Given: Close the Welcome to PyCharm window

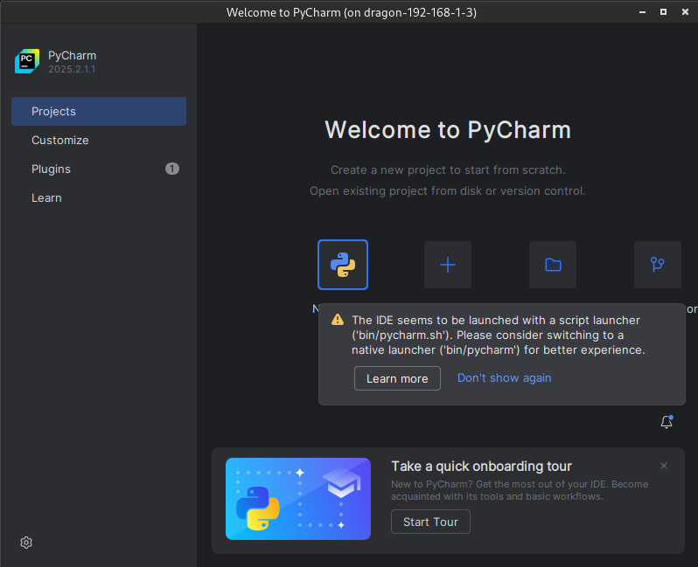Looking at the screenshot, I should click(685, 12).
